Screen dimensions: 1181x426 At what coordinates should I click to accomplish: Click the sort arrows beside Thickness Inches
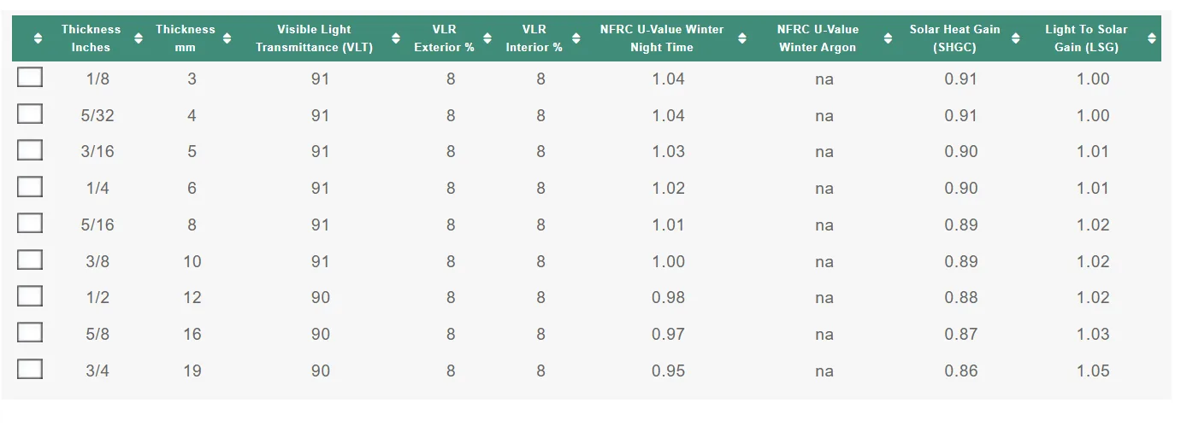pos(139,38)
